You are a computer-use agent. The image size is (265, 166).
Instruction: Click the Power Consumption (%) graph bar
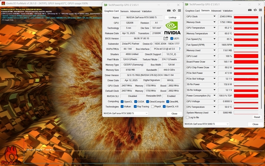tap(246, 96)
